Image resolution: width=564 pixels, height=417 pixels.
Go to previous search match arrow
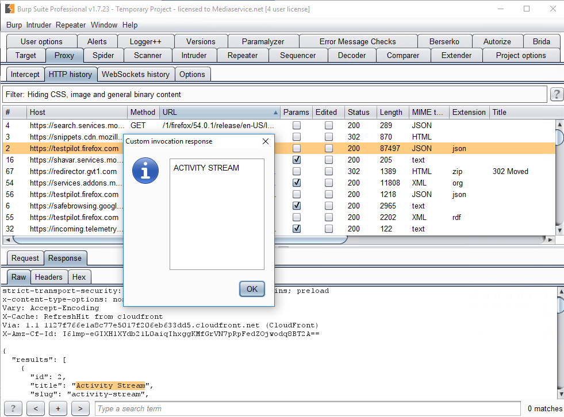click(35, 408)
